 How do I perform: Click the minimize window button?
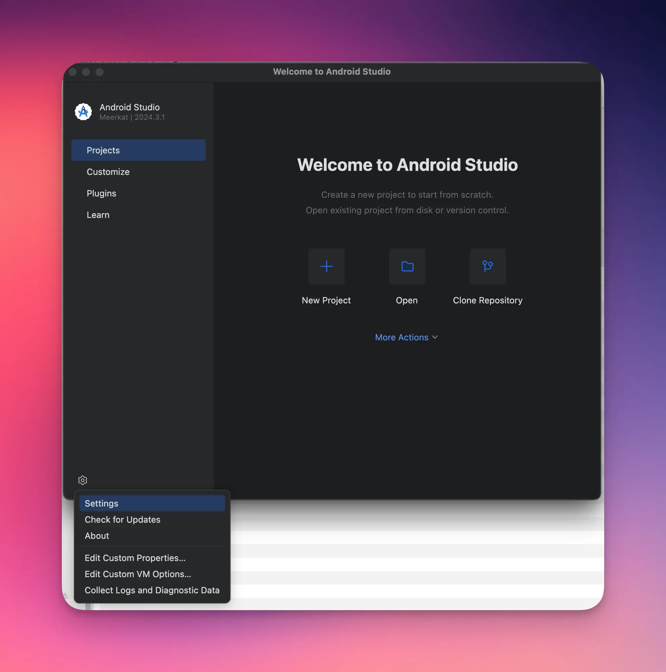click(x=86, y=72)
